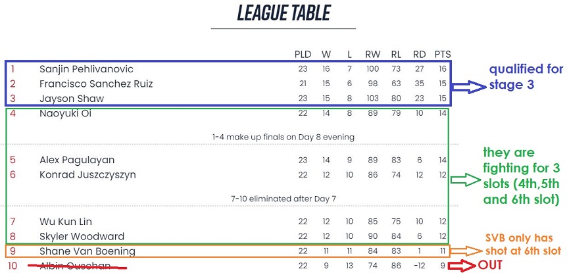Sort by the PLD column header
The image size is (567, 273).
[303, 54]
